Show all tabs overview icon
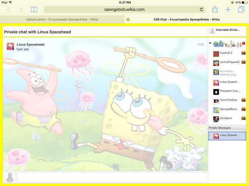 pos(241,9)
